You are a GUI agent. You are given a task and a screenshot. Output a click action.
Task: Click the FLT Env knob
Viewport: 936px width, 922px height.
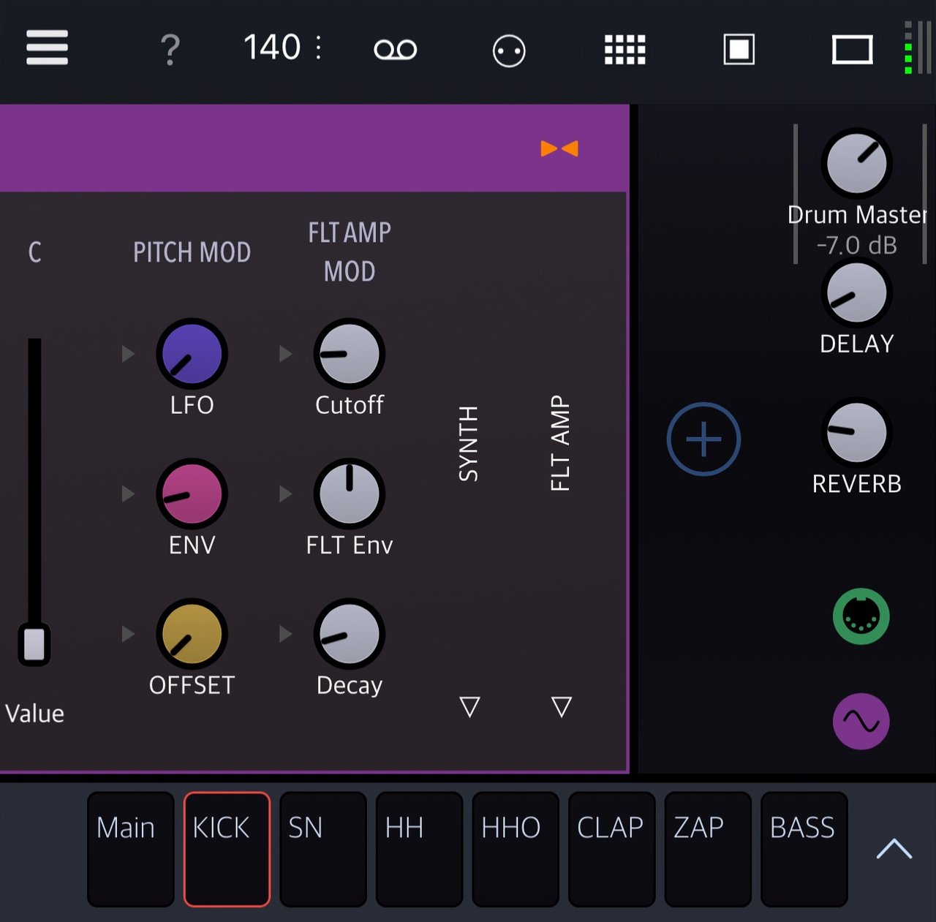(x=350, y=494)
